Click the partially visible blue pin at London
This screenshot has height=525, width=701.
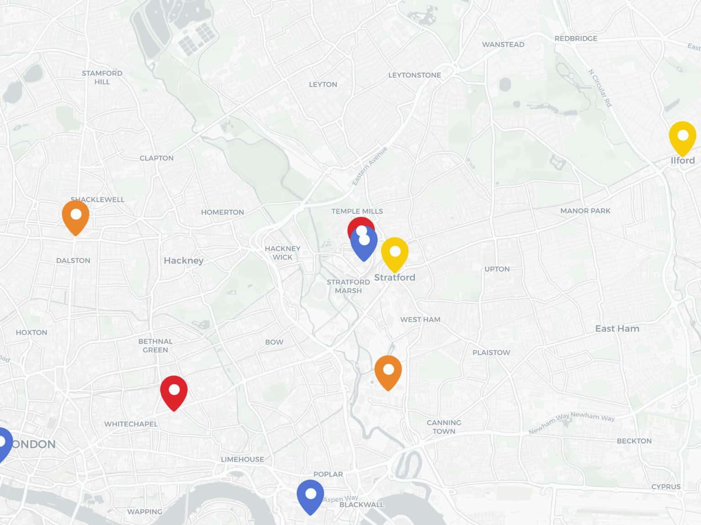tap(5, 444)
